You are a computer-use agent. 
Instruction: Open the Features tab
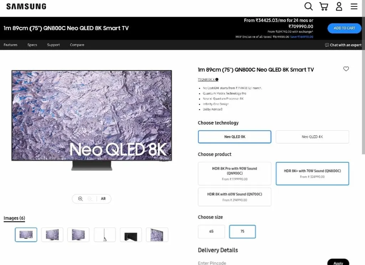pos(10,45)
